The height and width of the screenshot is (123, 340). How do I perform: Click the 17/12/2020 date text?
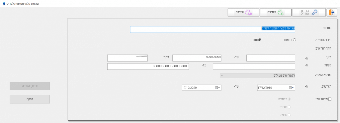point(190,88)
